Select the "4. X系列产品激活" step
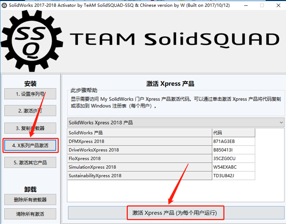Viewport: 286px width, 224px height. tap(30, 145)
